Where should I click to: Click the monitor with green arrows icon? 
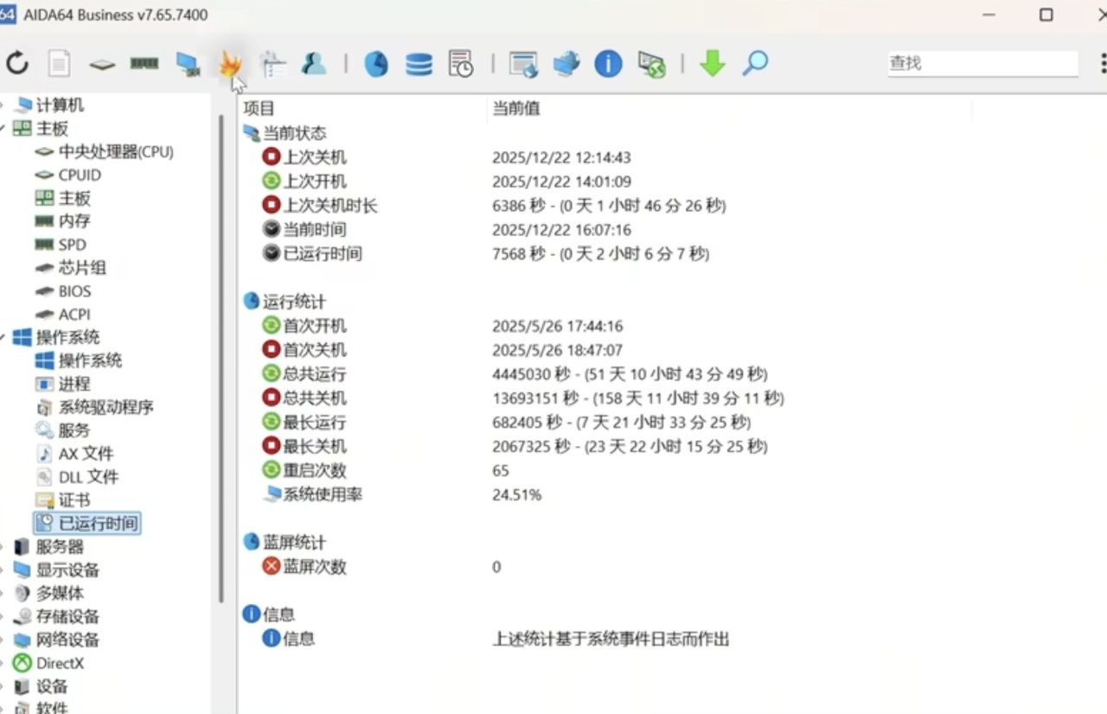click(651, 63)
